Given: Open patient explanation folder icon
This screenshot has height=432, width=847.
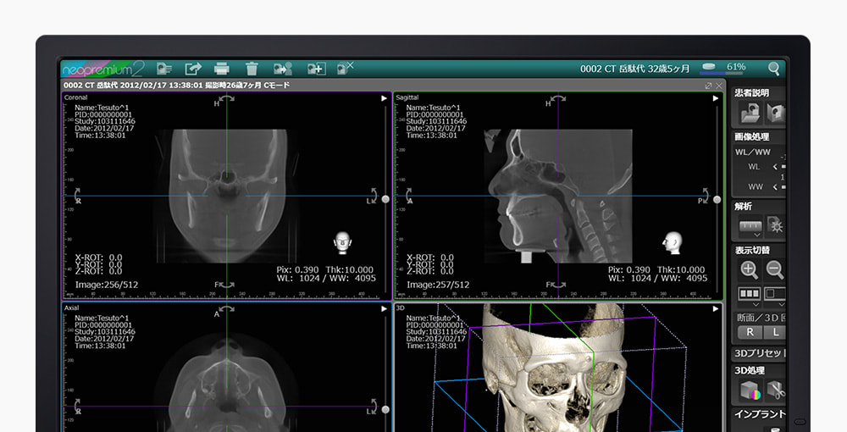Looking at the screenshot, I should 750,113.
